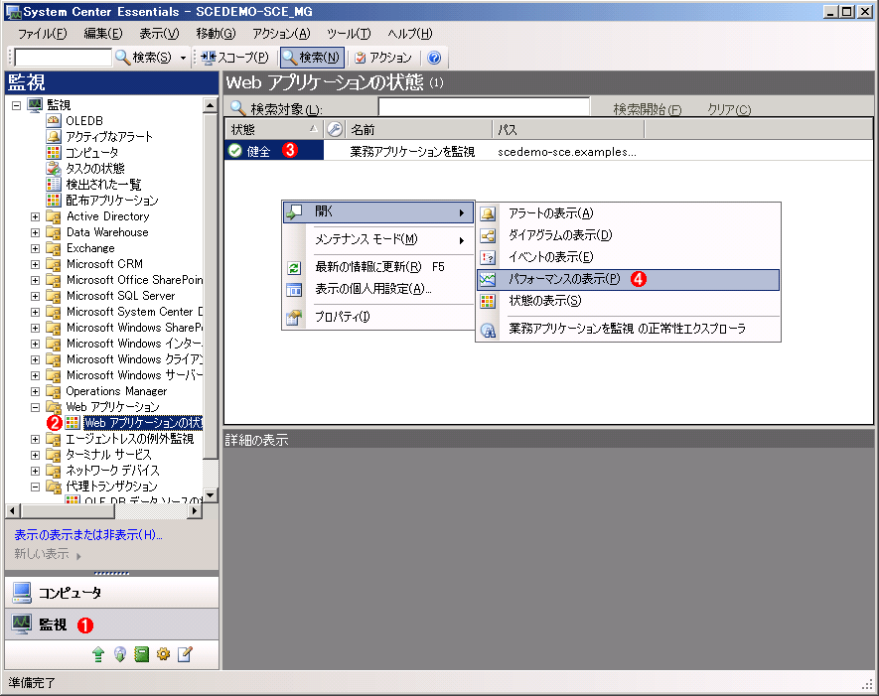879x696 pixels.
Task: Expand the Exchange folder node
Action: pyautogui.click(x=36, y=248)
